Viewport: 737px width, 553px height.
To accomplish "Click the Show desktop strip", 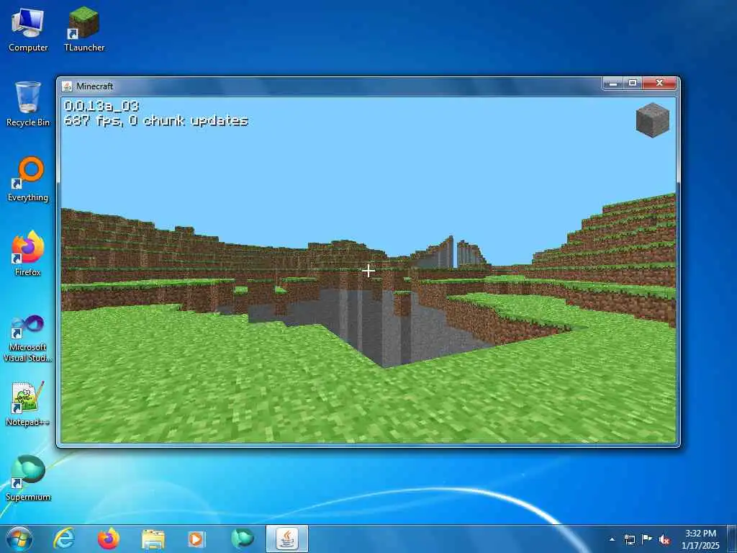I will pos(731,539).
